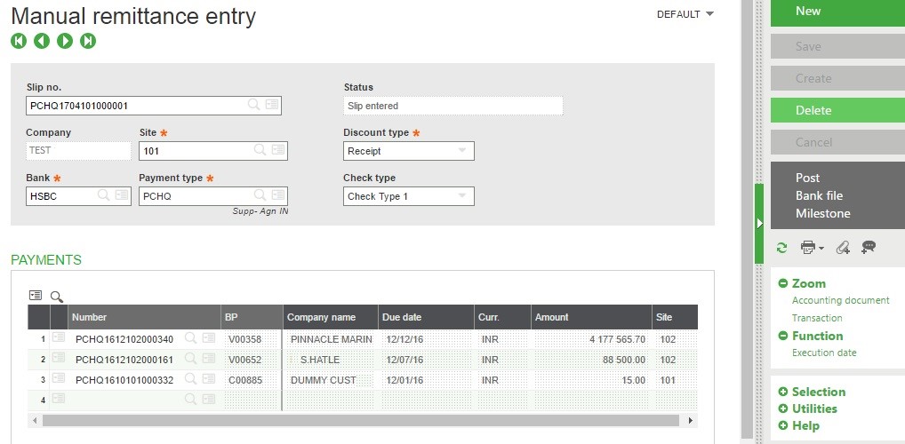
Task: Expand the Utilities section
Action: [783, 408]
